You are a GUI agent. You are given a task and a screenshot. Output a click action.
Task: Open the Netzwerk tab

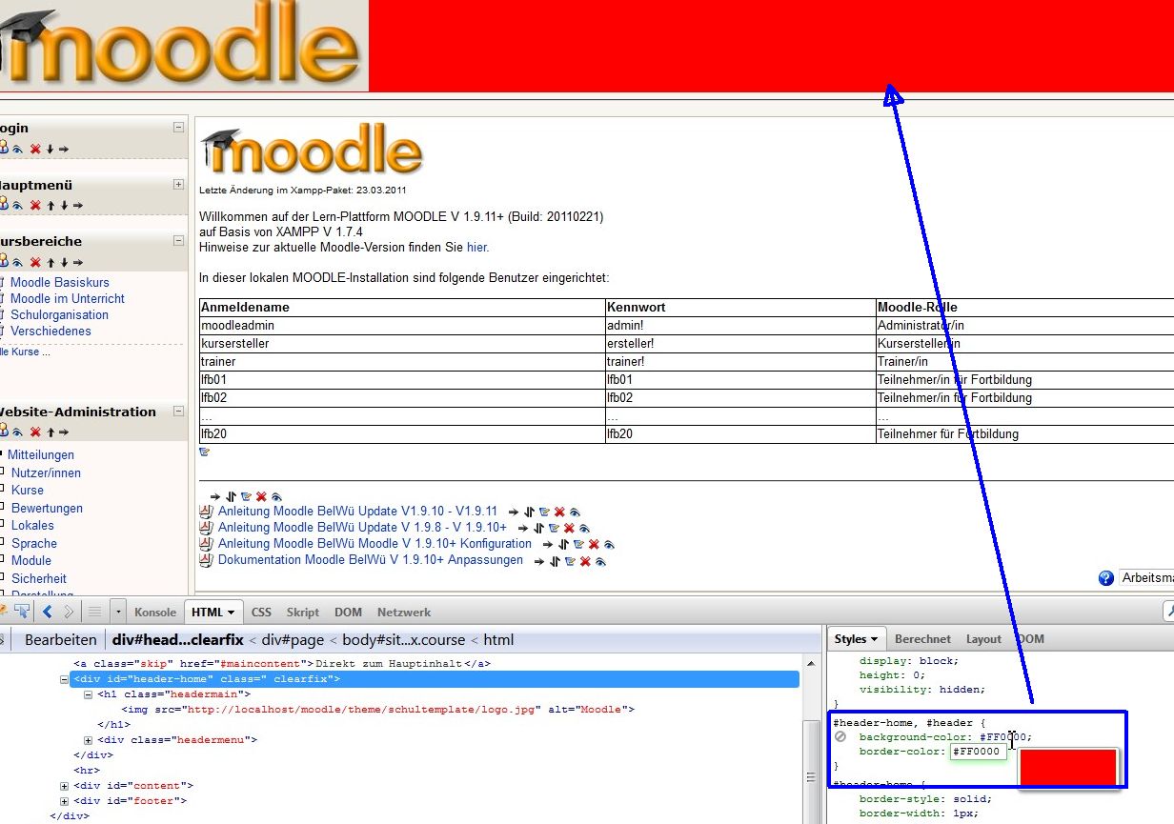click(x=404, y=613)
